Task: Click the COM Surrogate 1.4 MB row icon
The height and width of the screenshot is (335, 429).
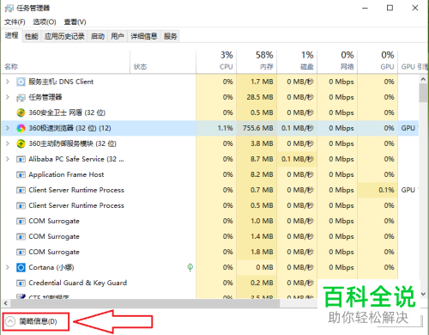Action: point(21,236)
